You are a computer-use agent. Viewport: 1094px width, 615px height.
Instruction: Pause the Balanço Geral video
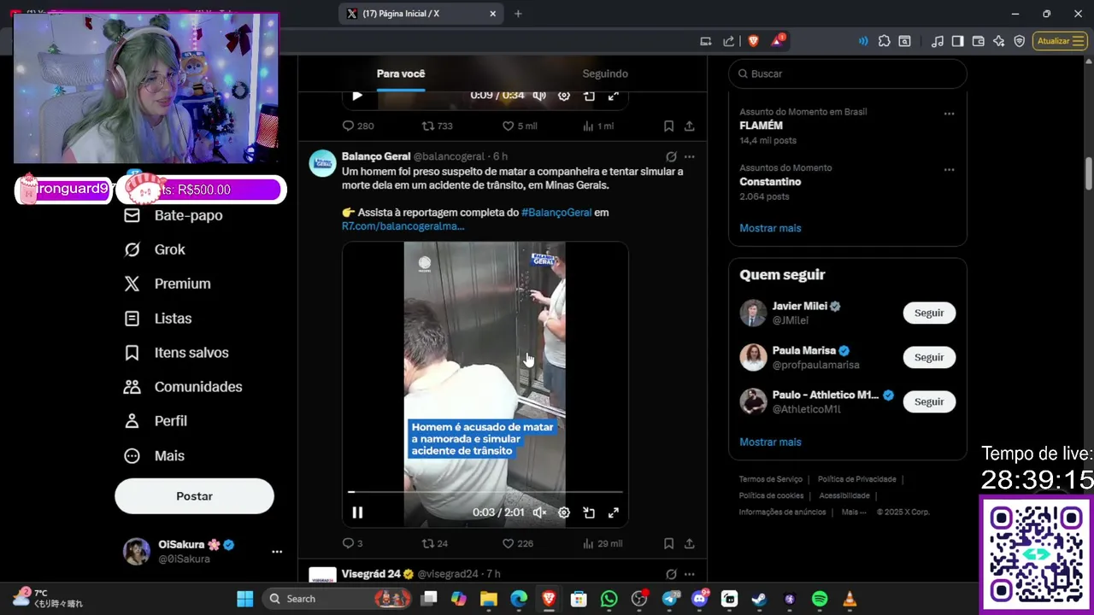tap(357, 512)
